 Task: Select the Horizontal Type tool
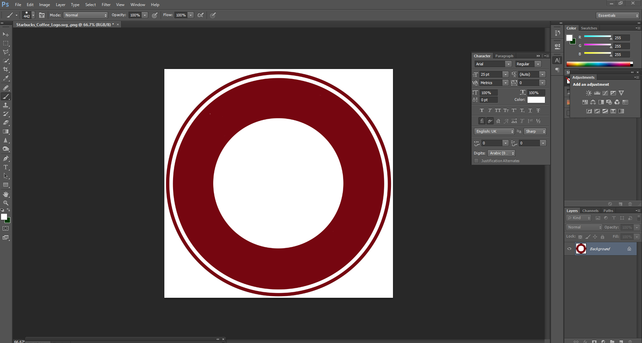6,167
